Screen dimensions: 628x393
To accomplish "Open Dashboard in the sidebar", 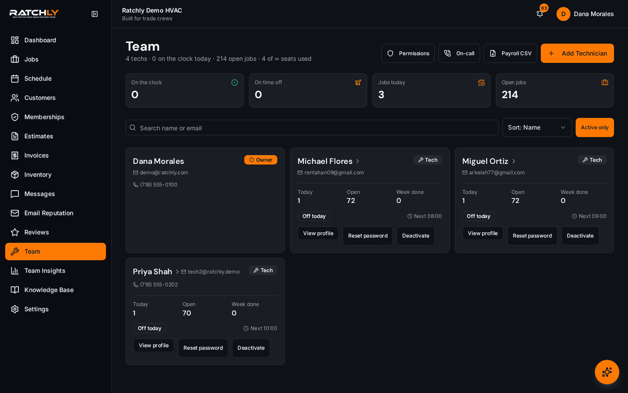I will [x=55, y=40].
